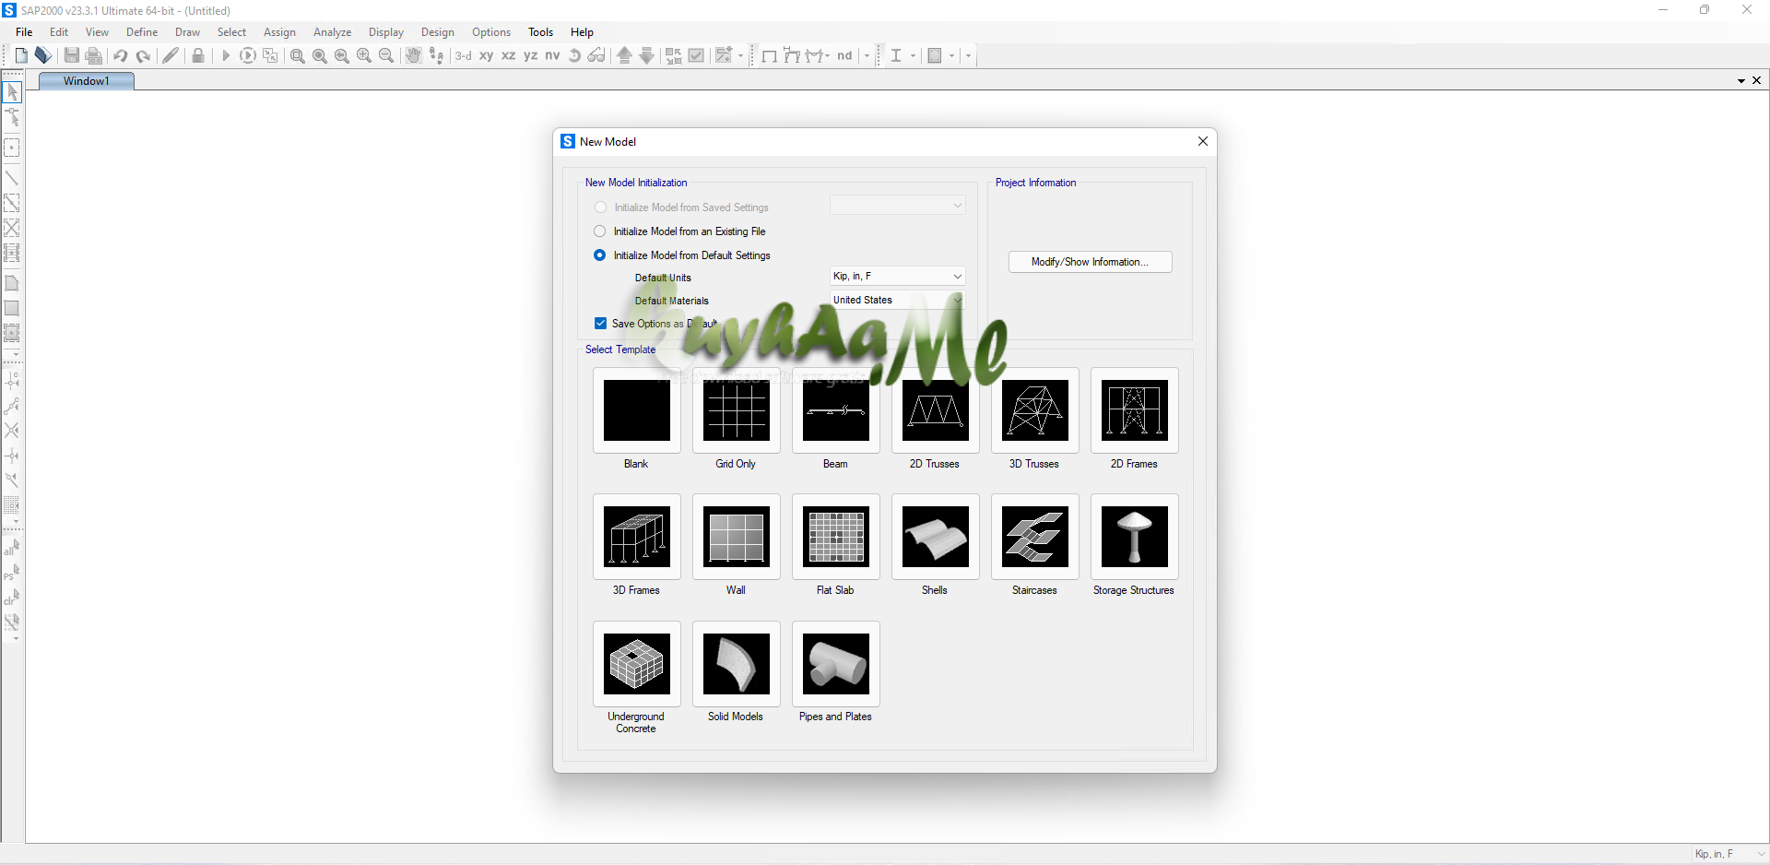Choose the Wall template
Viewport: 1770px width, 865px height.
[x=737, y=537]
